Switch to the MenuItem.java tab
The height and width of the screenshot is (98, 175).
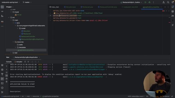coord(70,7)
